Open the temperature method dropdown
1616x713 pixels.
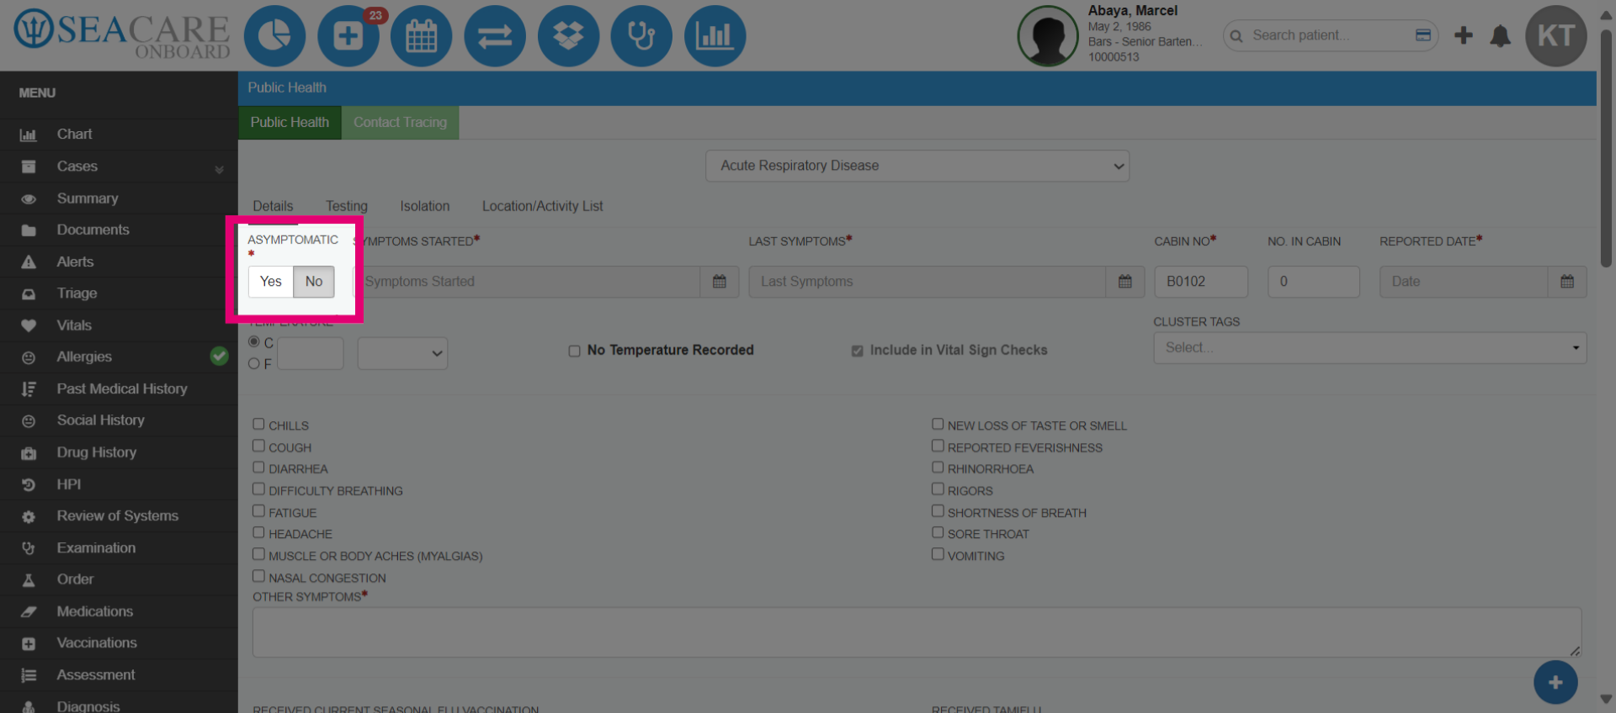click(x=402, y=353)
